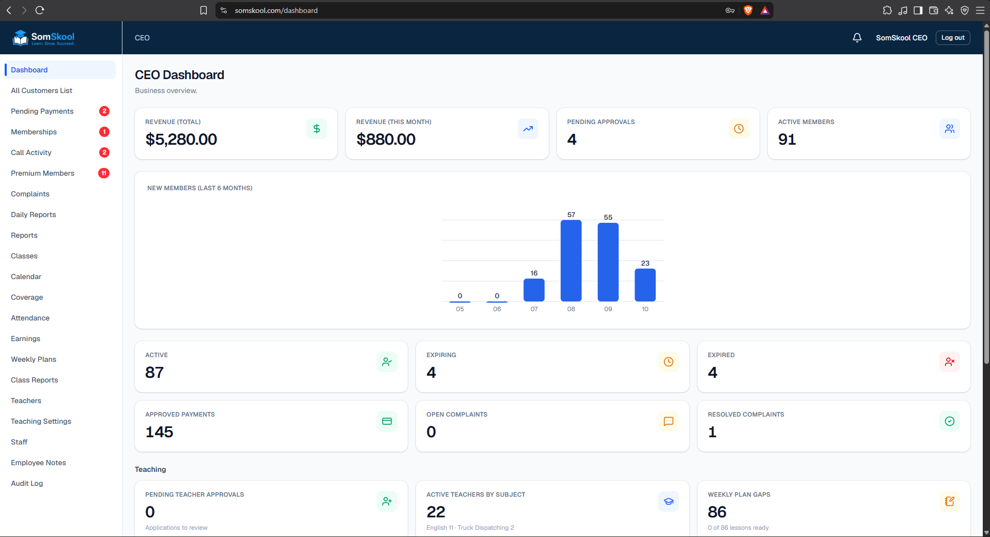Navigate to Classes
The width and height of the screenshot is (990, 537).
pos(60,256)
